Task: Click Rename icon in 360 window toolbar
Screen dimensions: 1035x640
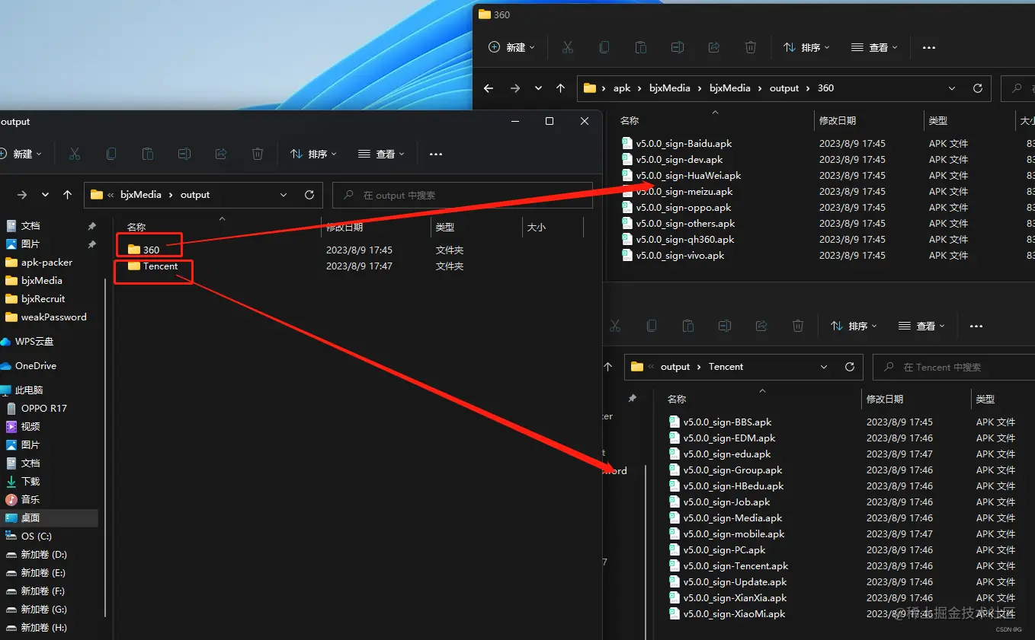Action: click(678, 47)
